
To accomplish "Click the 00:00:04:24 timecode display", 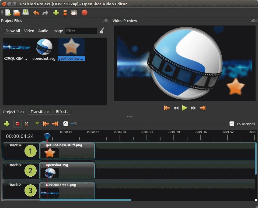I will [20, 136].
